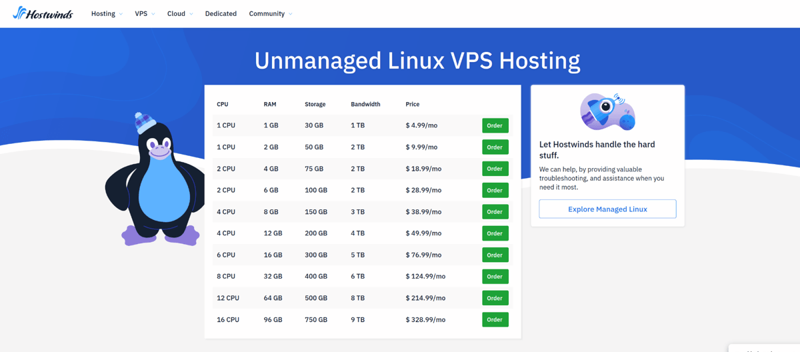Click the $ 4.99/mo price
The image size is (800, 352).
[x=421, y=125]
